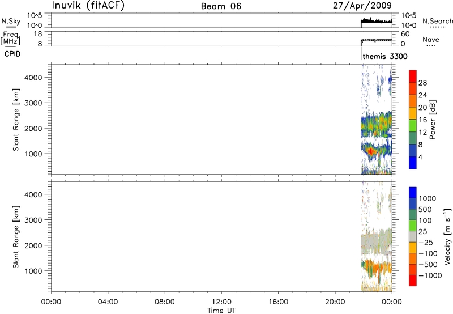This screenshot has height=314, width=453.
Task: Click the Power [dB] colorbar label
Action: pyautogui.click(x=432, y=120)
